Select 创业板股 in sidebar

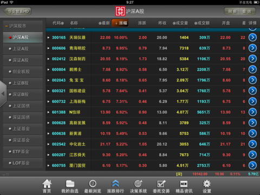(x=23, y=71)
